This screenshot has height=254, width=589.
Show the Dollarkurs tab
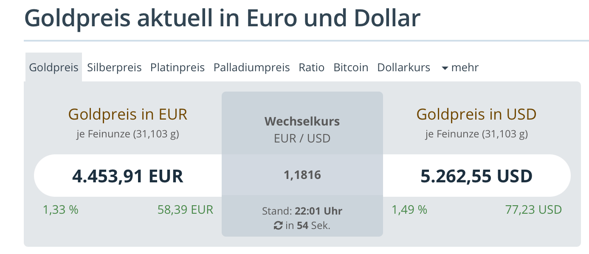(403, 67)
